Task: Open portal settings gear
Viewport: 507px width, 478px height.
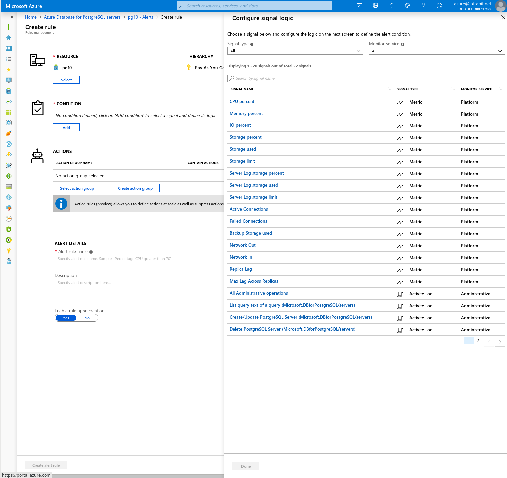Action: pyautogui.click(x=408, y=6)
